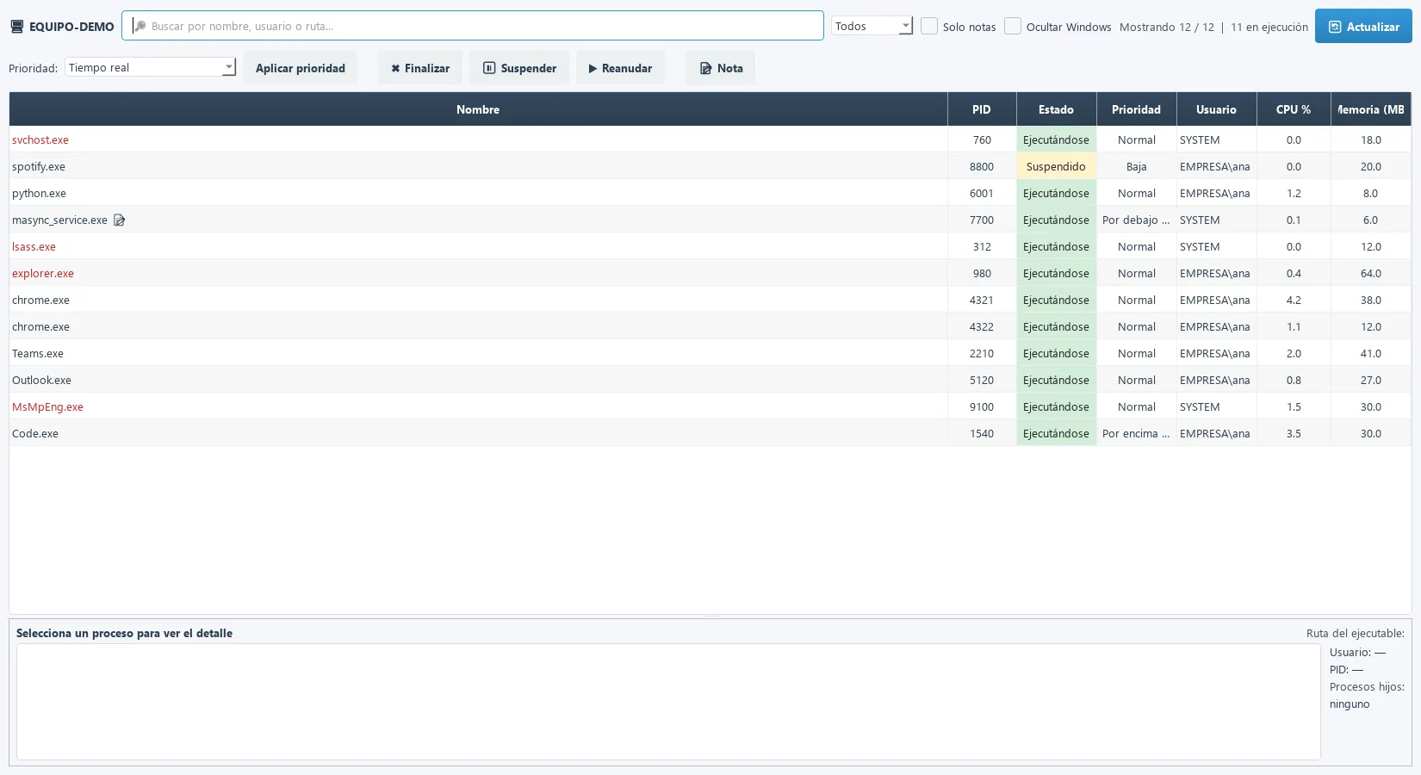1421x775 pixels.
Task: Click the note icon beside masync_service.exe
Action: tap(120, 220)
